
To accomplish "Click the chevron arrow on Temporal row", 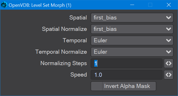I will [169, 40].
